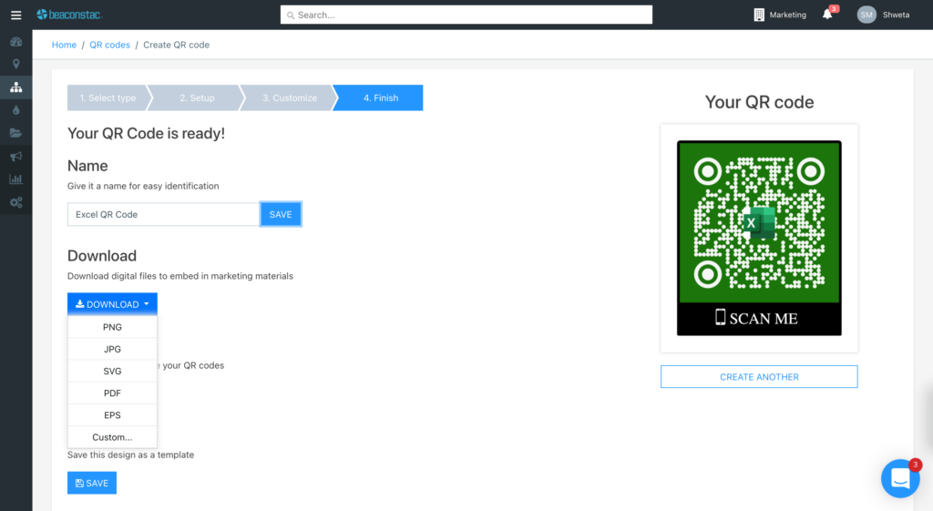
Task: Click the megaphone campaigns sidebar icon
Action: 15,157
